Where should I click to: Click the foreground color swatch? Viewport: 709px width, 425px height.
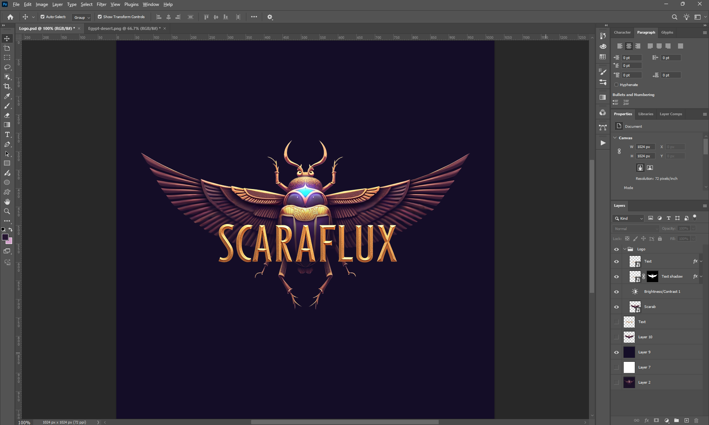point(5,237)
